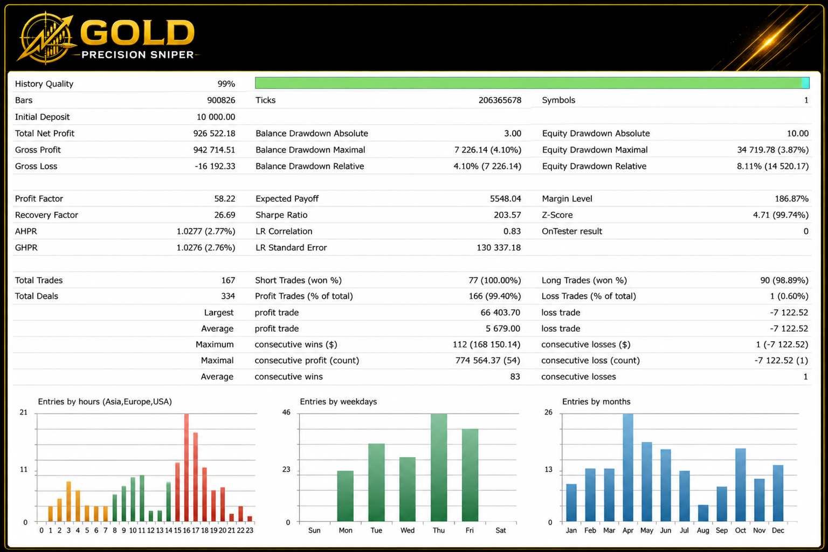This screenshot has width=828, height=552.
Task: Click the Monday bar in weekdays chart
Action: point(346,496)
